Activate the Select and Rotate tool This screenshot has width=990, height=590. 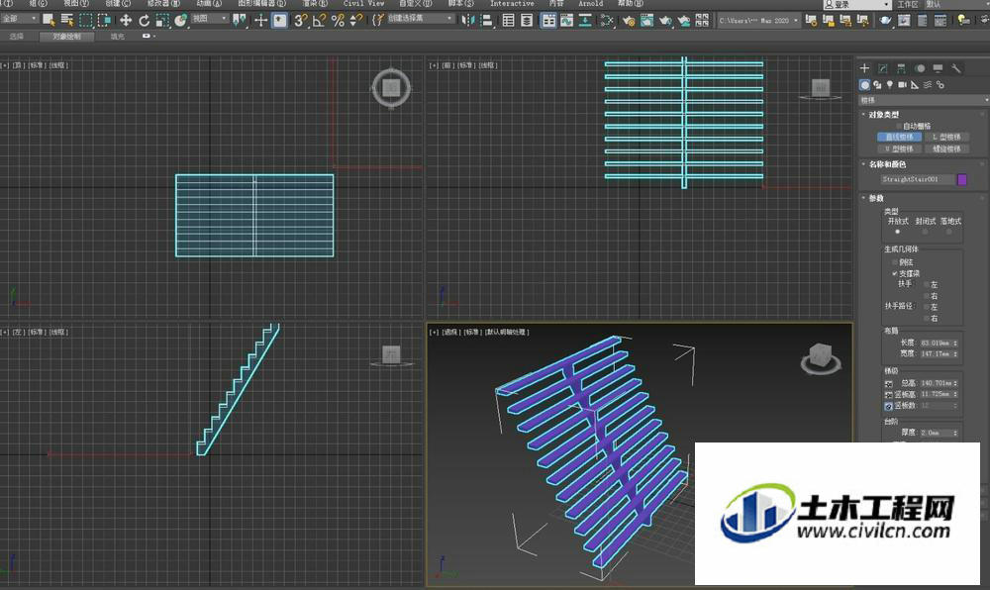coord(144,20)
